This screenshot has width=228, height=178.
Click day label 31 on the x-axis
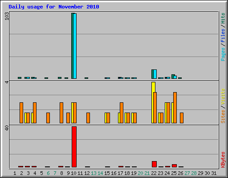(x=214, y=173)
